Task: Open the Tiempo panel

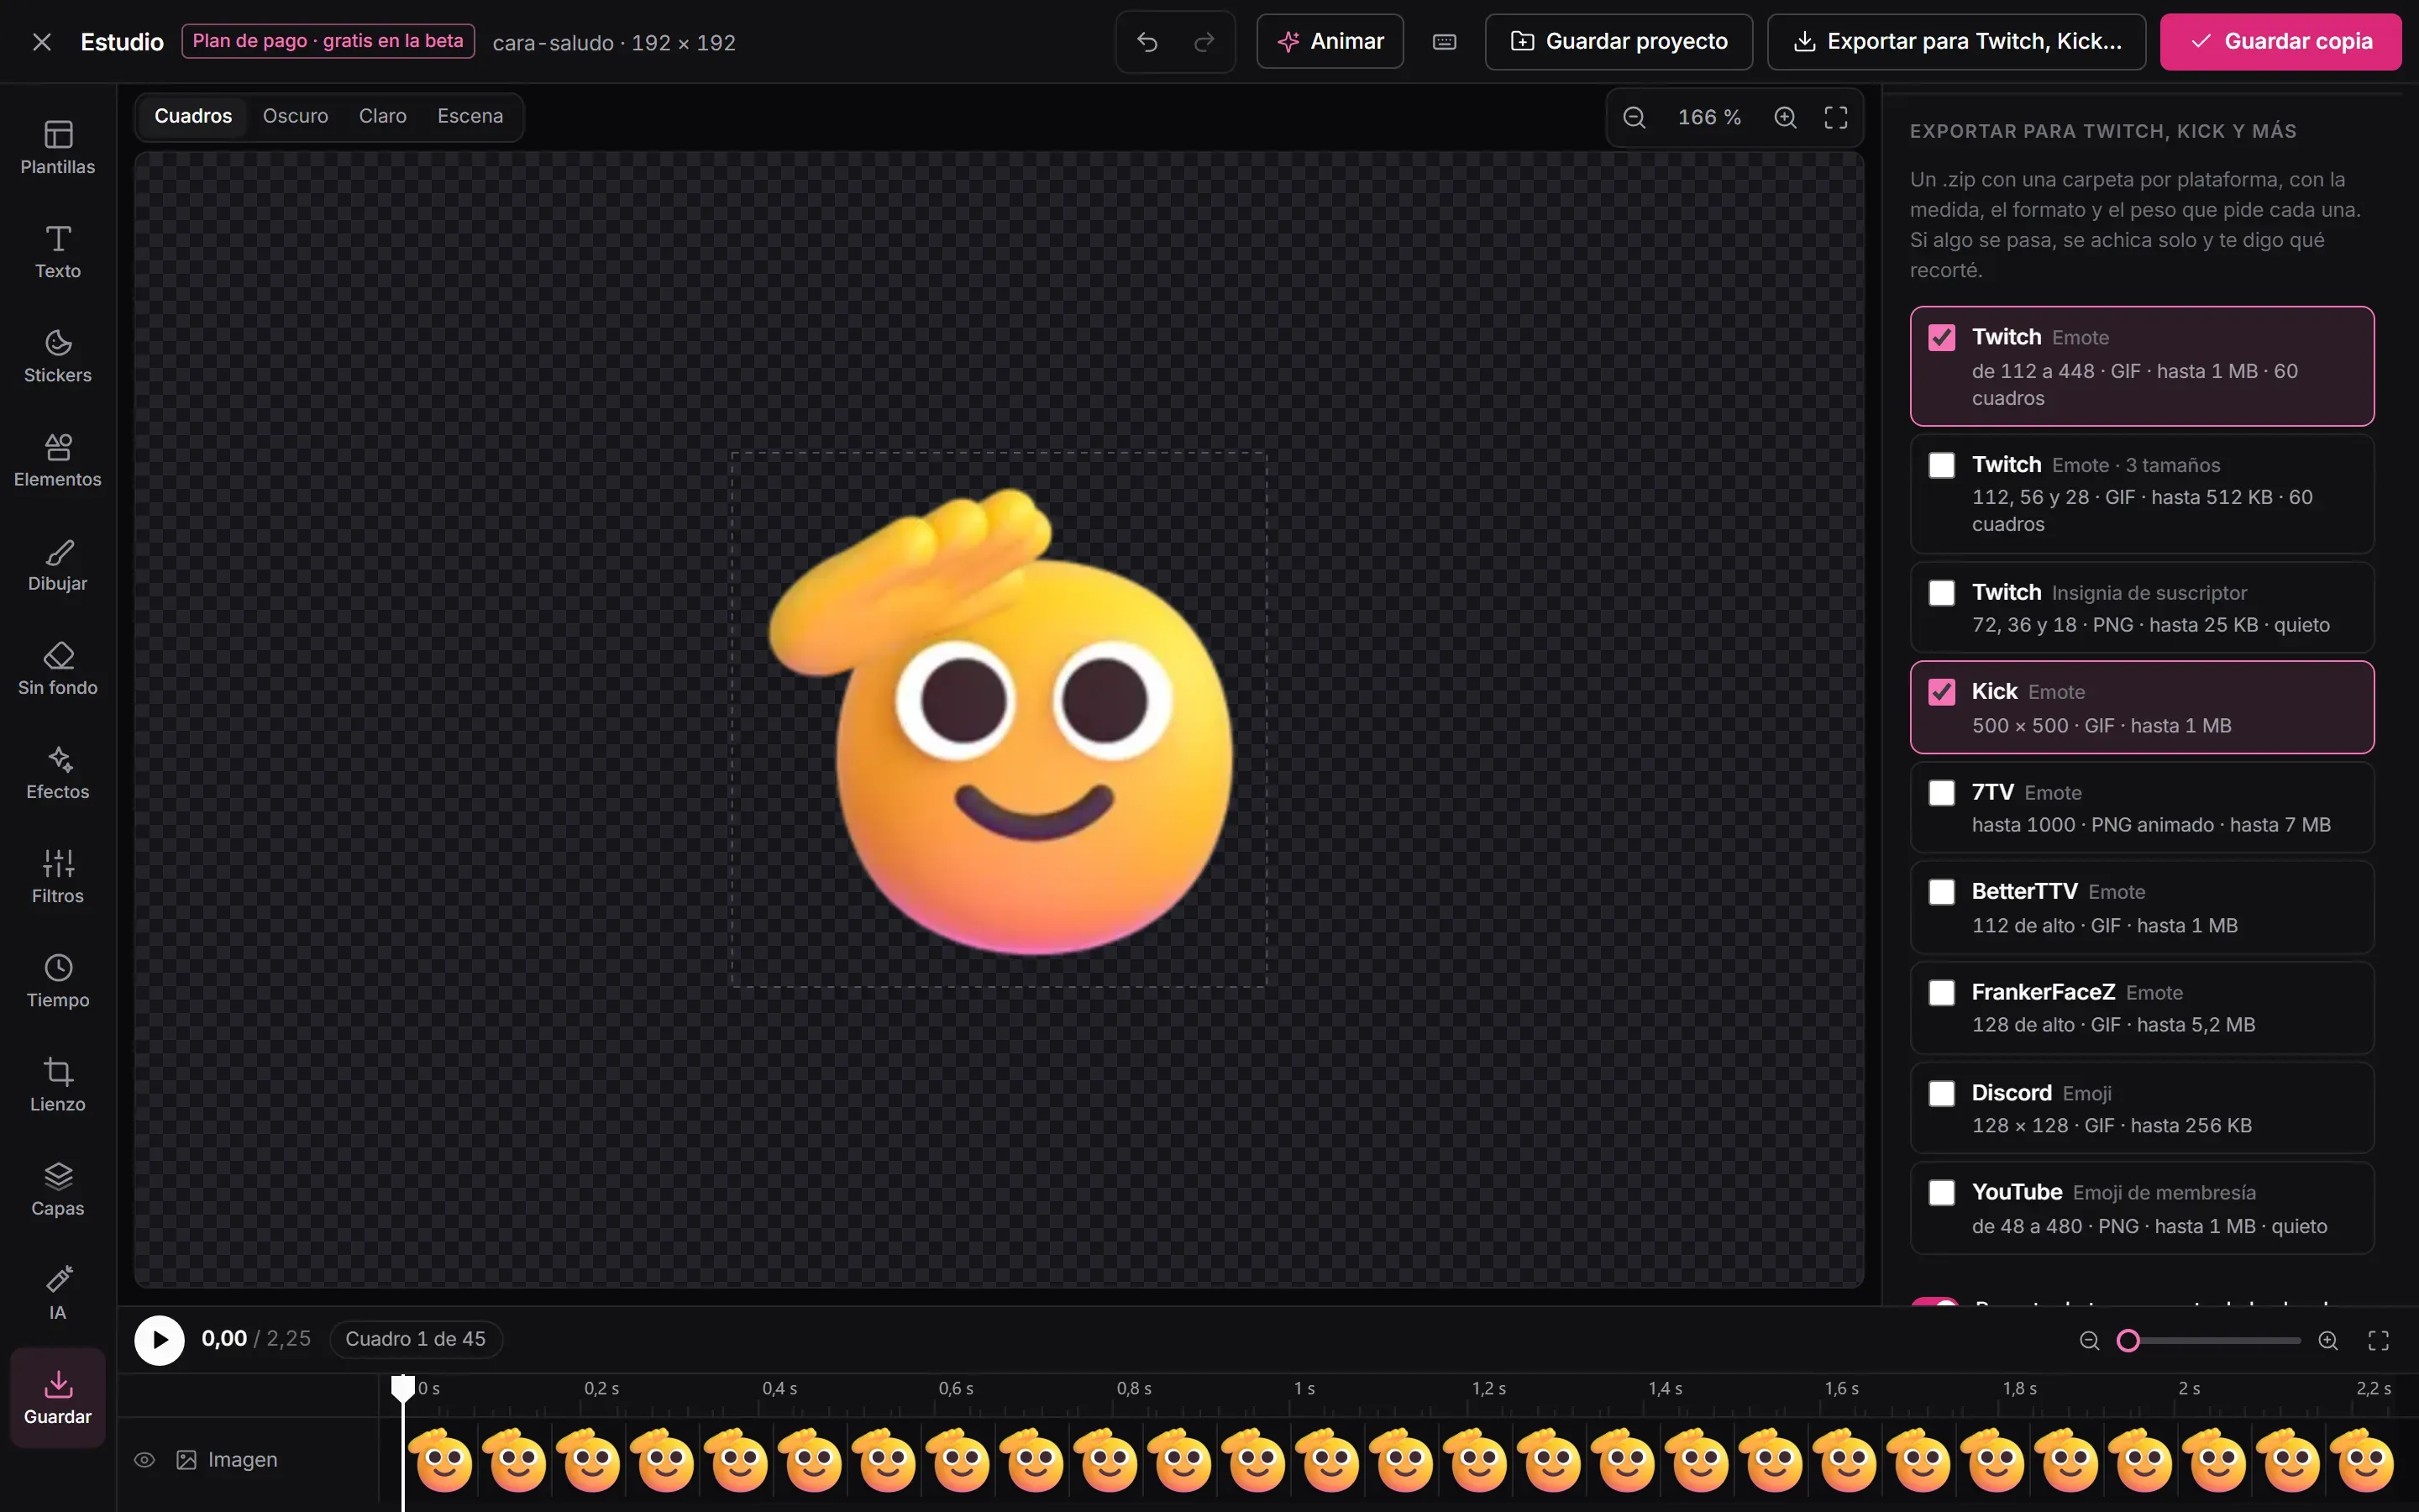Action: coord(58,981)
